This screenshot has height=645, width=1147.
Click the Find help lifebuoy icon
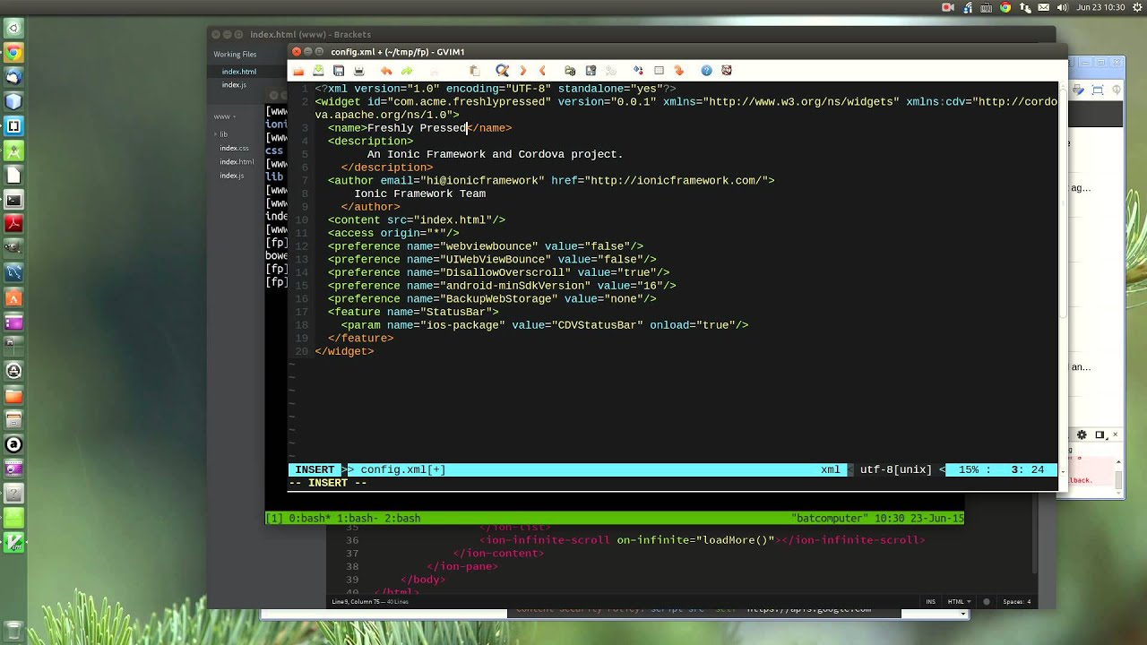(x=727, y=71)
